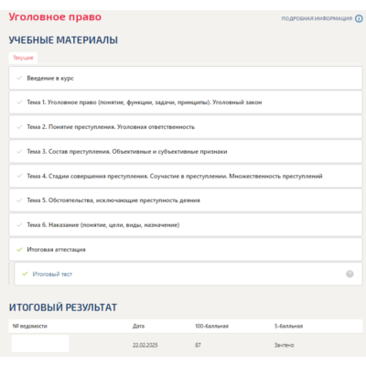Collapse the Итоговая аттестация section

tap(186, 250)
